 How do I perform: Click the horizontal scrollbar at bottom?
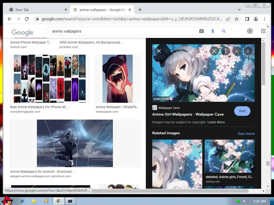tap(170, 191)
